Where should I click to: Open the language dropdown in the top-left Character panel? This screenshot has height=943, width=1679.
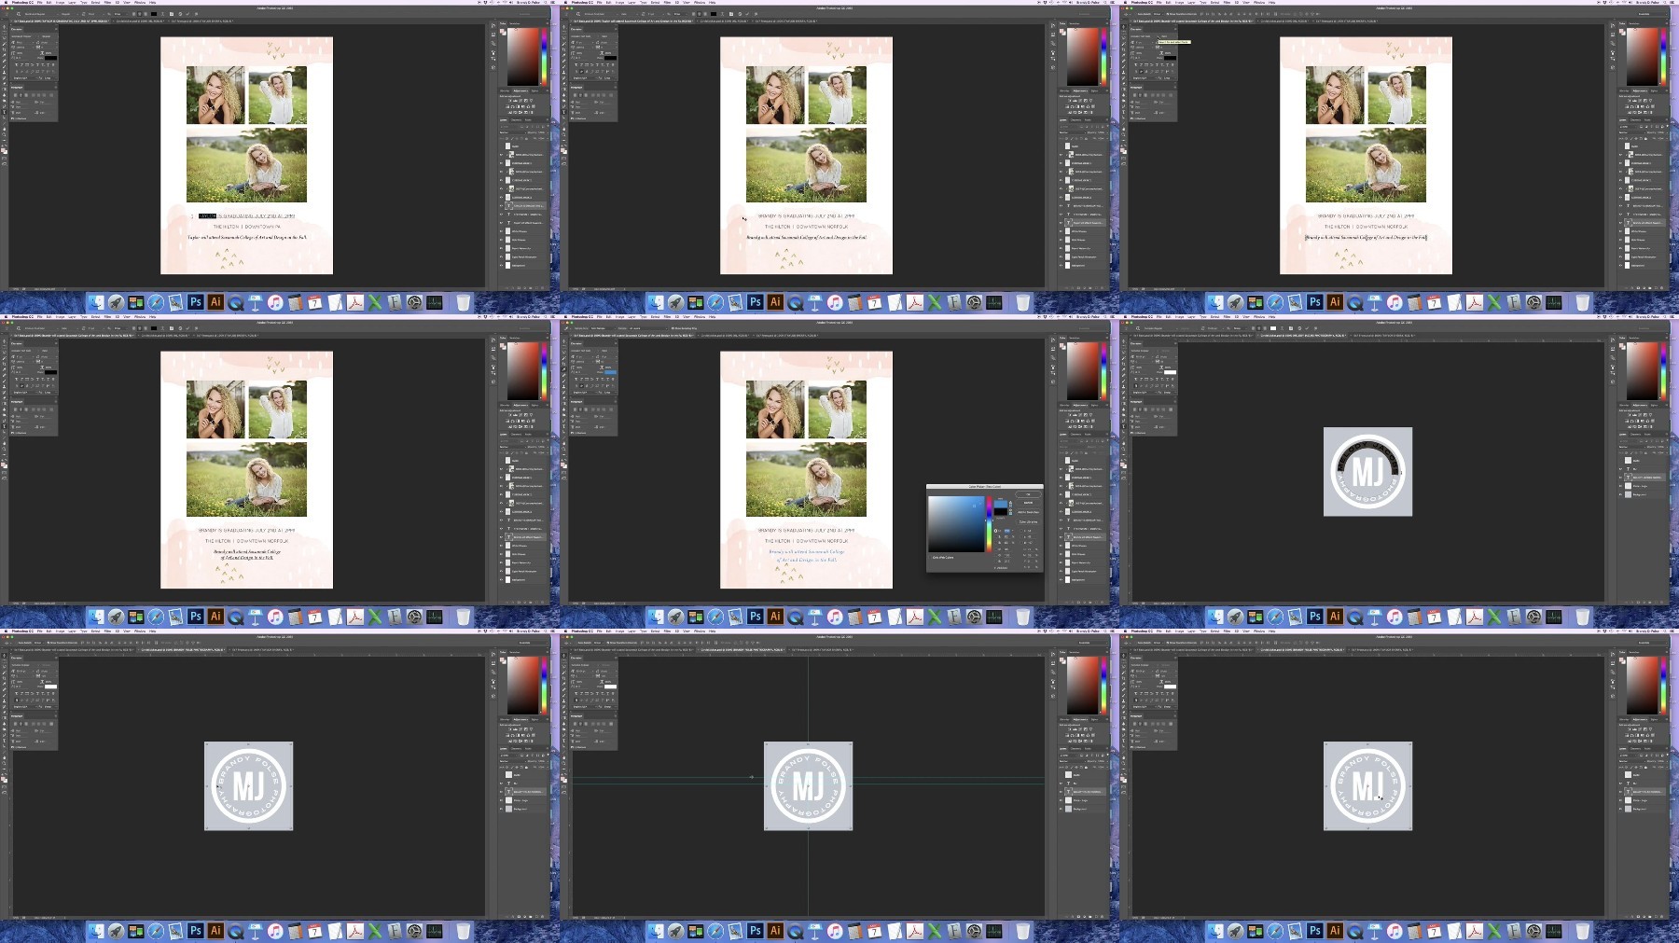[25, 78]
